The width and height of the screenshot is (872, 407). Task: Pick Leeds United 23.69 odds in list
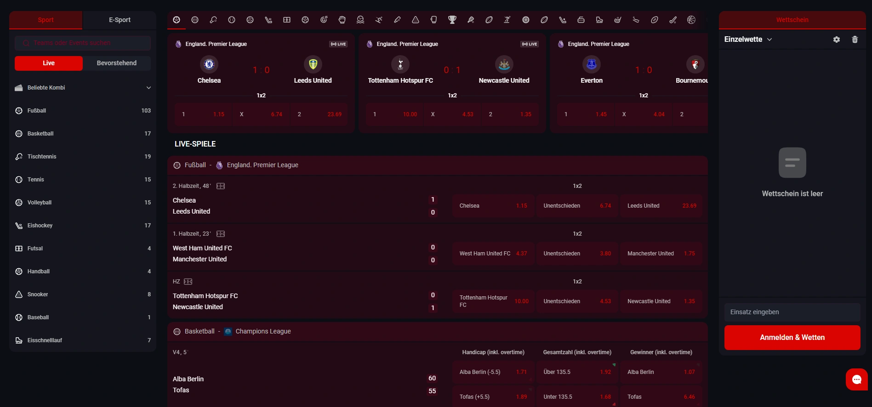coord(661,206)
